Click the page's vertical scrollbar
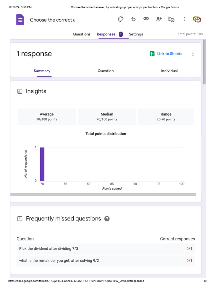 click(204, 62)
